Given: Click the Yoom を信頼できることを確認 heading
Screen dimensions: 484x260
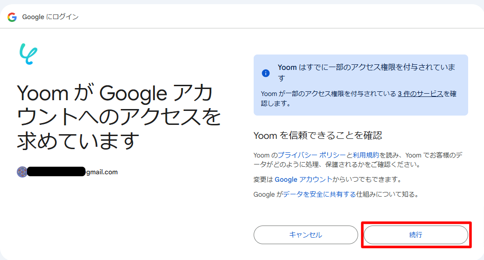Looking at the screenshot, I should click(x=318, y=136).
